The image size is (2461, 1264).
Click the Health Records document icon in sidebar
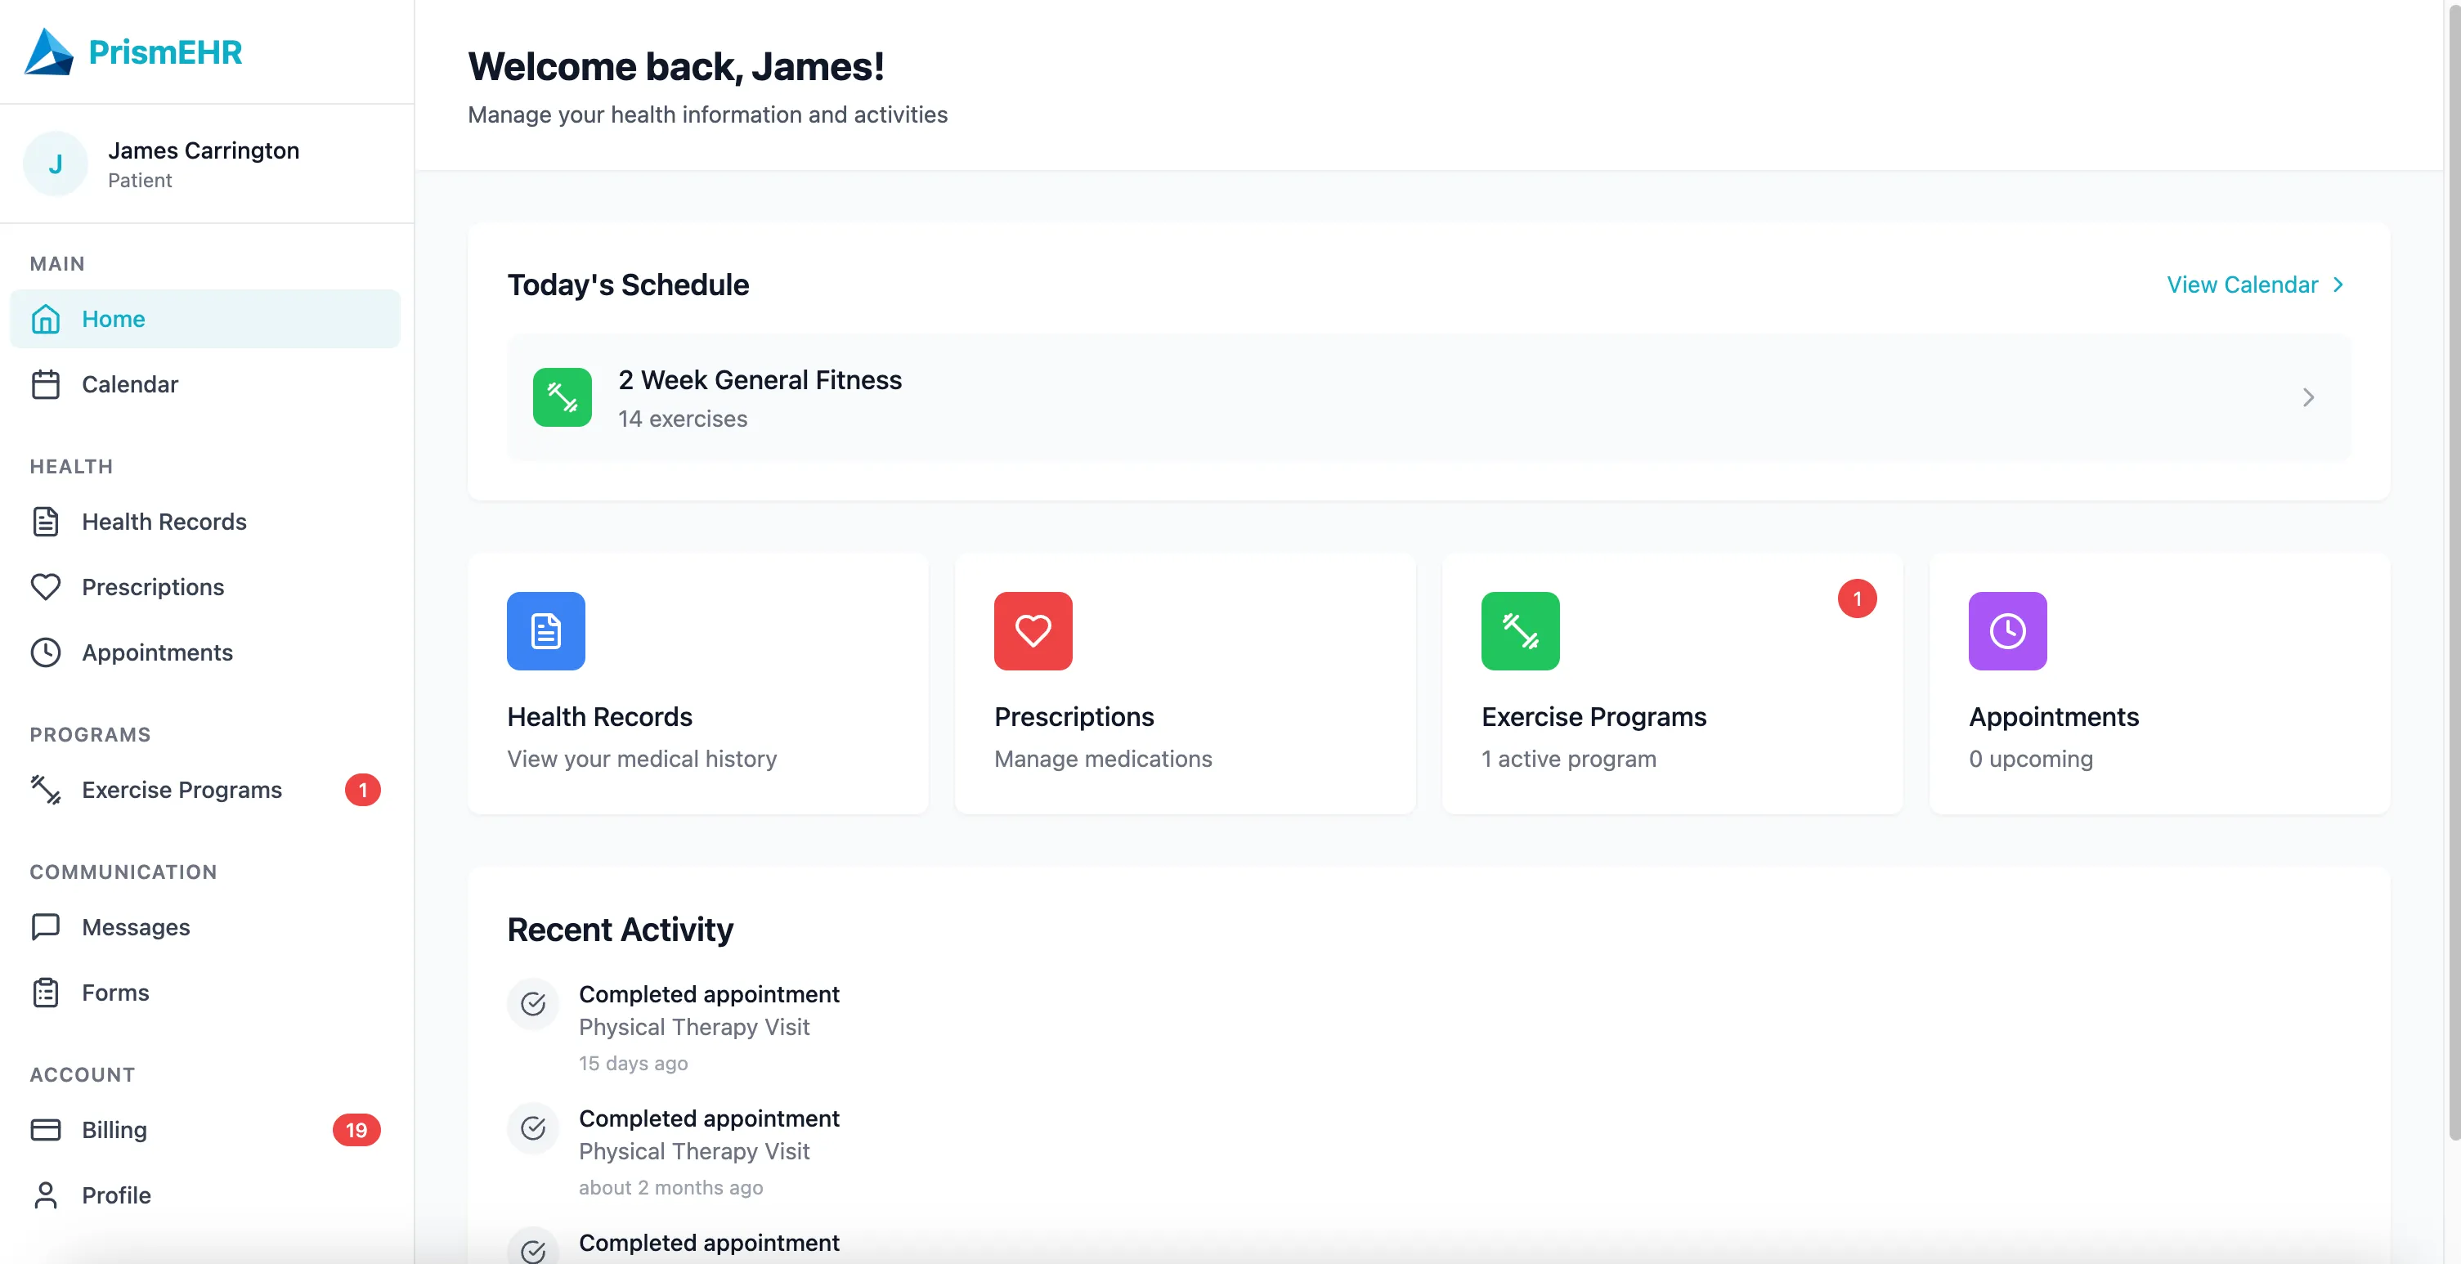point(46,522)
